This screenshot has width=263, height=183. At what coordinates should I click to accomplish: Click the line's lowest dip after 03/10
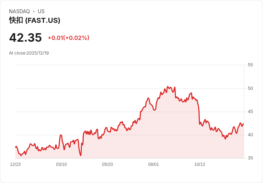[81, 155]
